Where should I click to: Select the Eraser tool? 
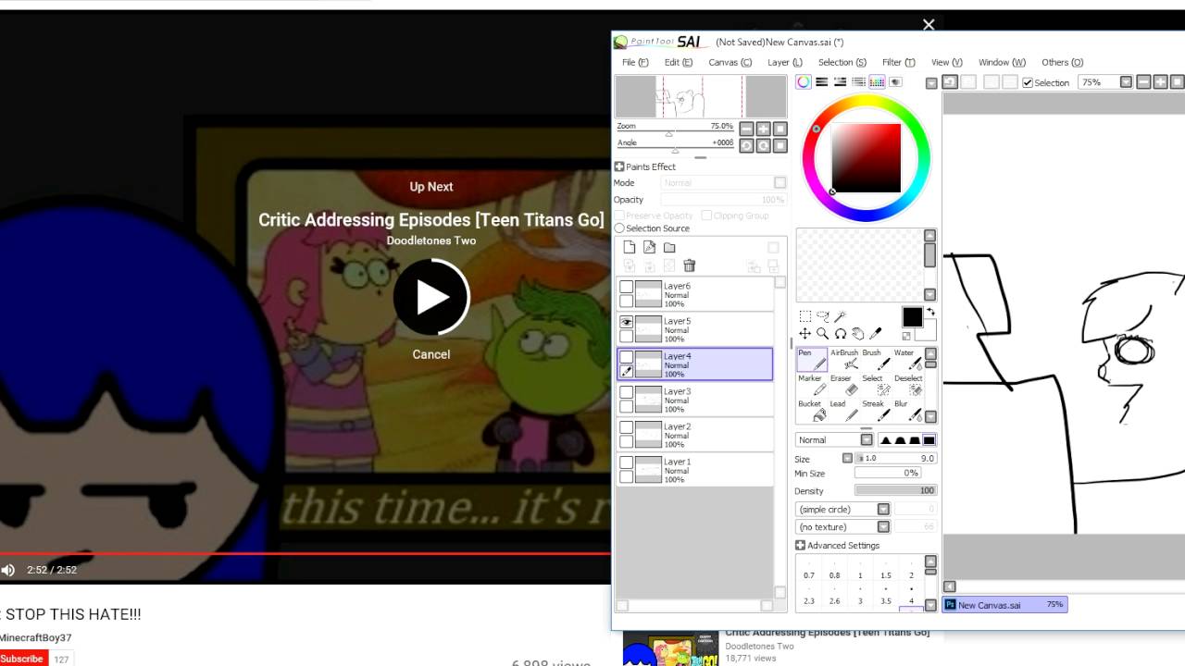pyautogui.click(x=844, y=385)
